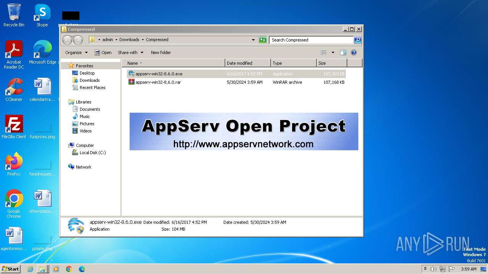Screen dimensions: 488x274
Task: Open view options dropdown arrow
Action: pos(333,53)
